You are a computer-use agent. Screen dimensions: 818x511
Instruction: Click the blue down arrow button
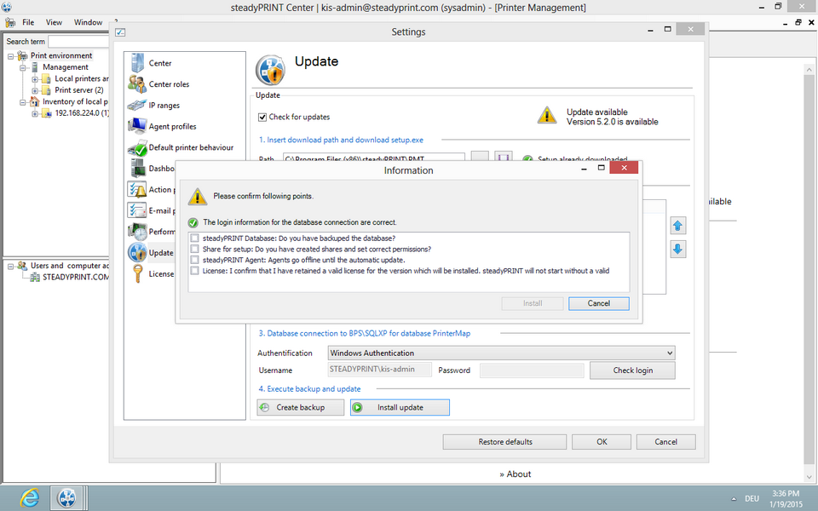677,250
